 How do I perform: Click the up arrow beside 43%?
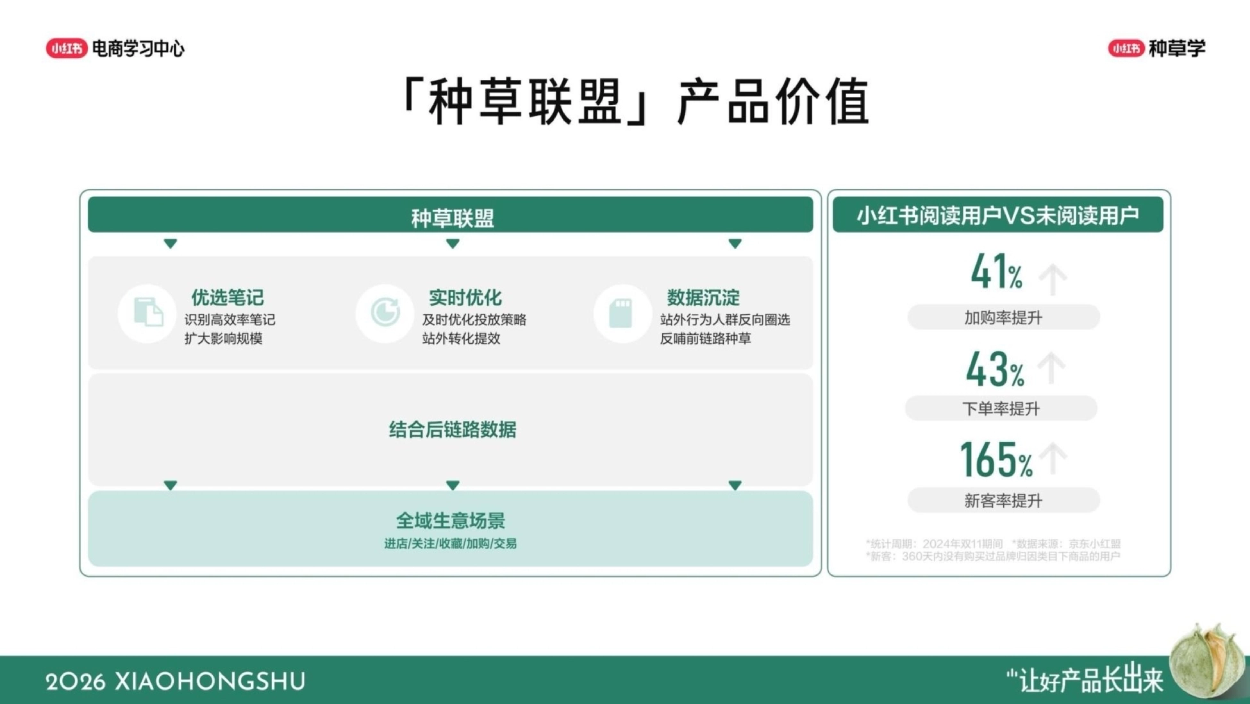pos(1051,369)
